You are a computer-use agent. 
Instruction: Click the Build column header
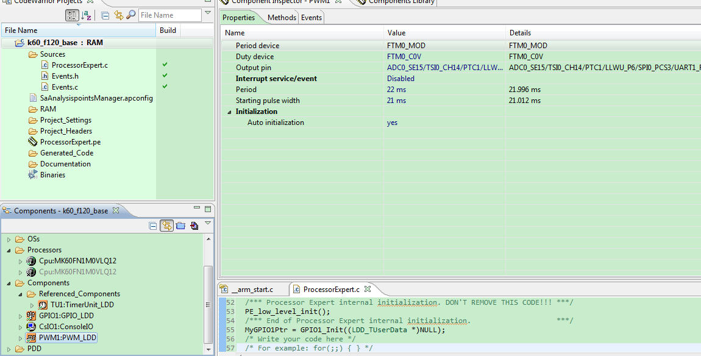click(x=168, y=30)
